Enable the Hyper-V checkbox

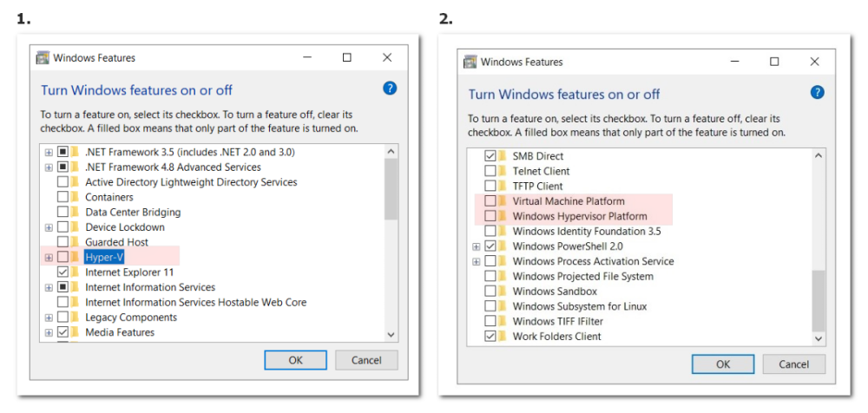pos(62,258)
